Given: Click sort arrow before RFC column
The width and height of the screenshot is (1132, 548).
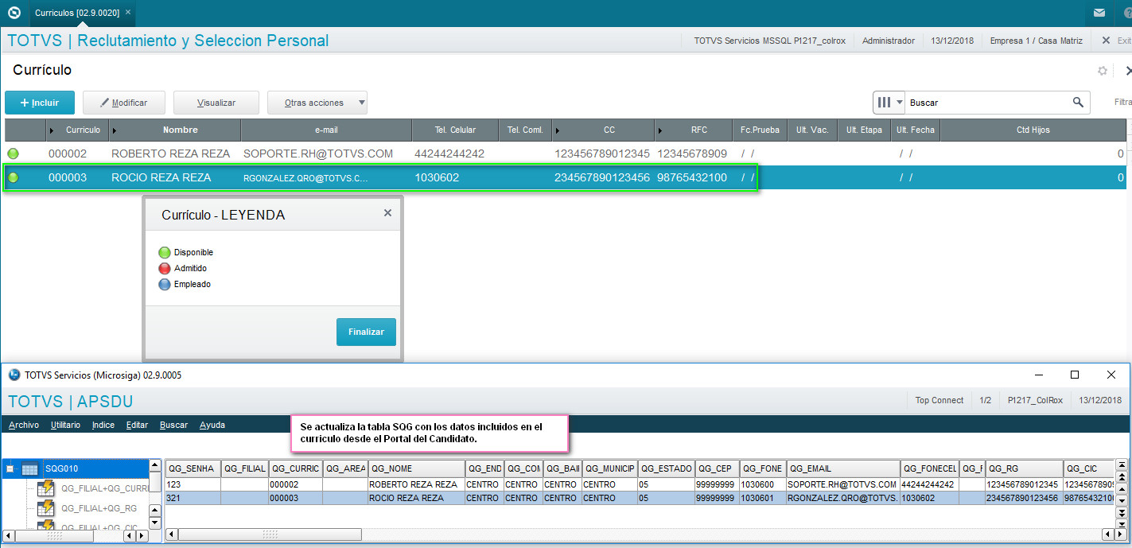Looking at the screenshot, I should tap(660, 130).
